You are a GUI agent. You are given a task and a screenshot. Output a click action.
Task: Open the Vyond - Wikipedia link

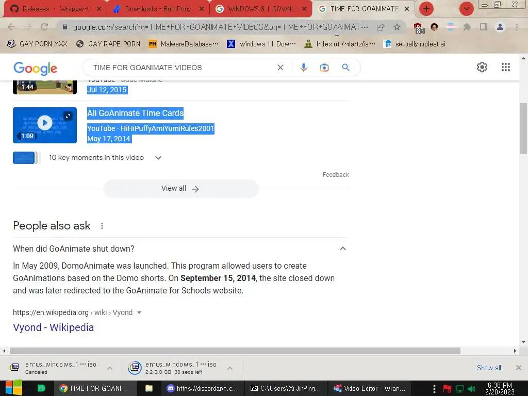(53, 327)
